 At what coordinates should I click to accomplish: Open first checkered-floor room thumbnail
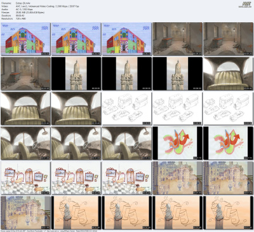tap(25, 178)
